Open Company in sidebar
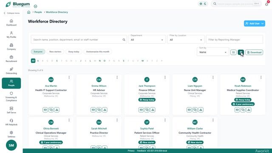 (x=11, y=47)
